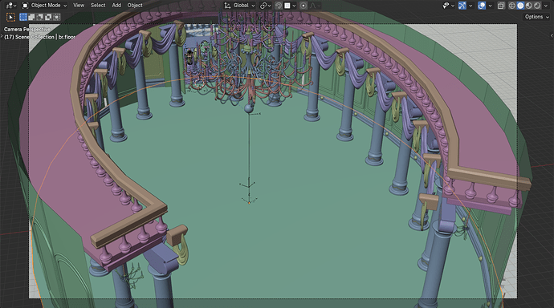Toggle snapping magnet
This screenshot has width=554, height=308.
point(279,6)
